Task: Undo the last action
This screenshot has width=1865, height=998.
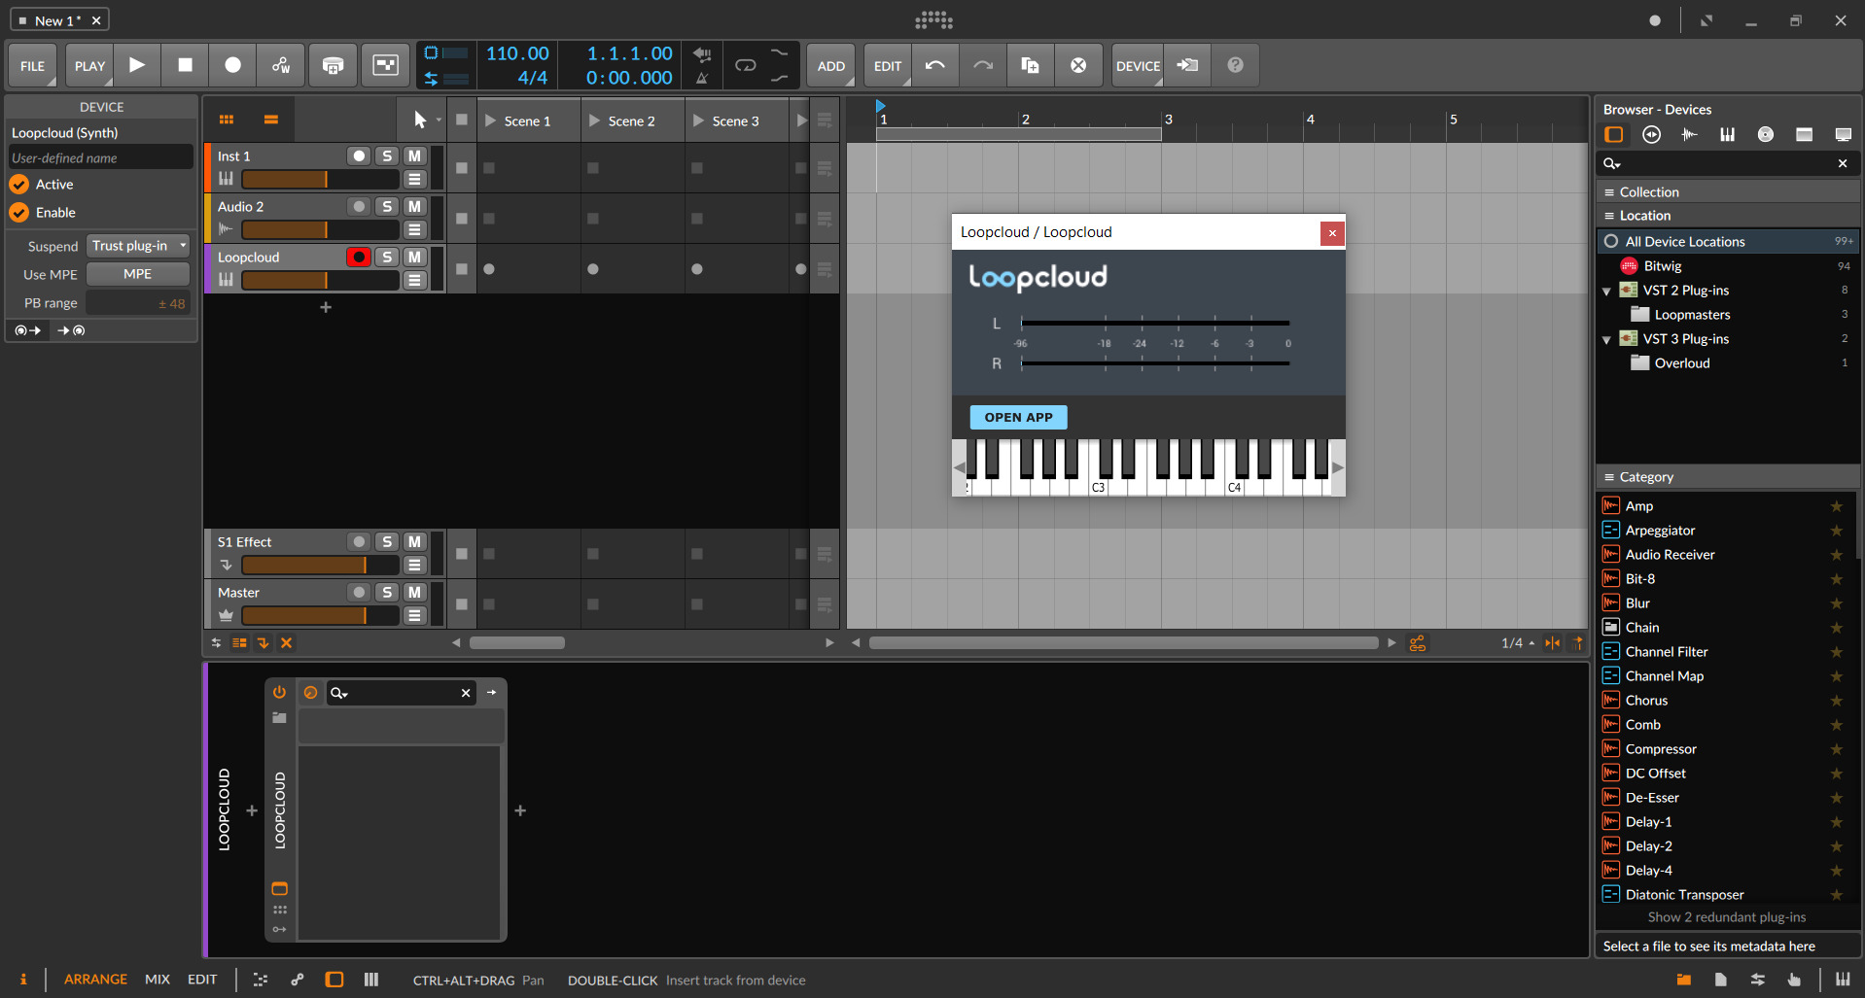Action: (934, 65)
